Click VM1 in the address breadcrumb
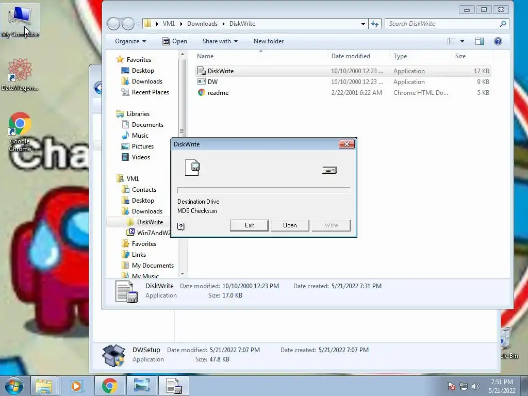The image size is (528, 396). pyautogui.click(x=169, y=24)
